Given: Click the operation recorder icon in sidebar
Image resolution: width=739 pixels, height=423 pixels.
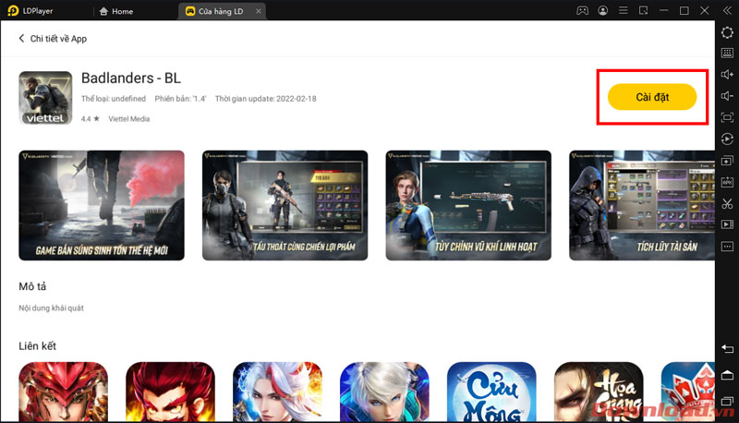Looking at the screenshot, I should coord(727,139).
